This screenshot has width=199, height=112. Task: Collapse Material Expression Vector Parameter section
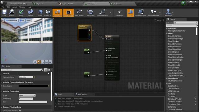tap(2, 82)
